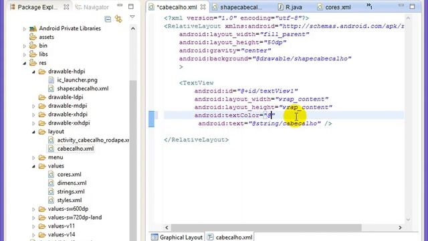Click the <TextView opening tag
Image resolution: width=428 pixels, height=241 pixels.
coord(197,83)
